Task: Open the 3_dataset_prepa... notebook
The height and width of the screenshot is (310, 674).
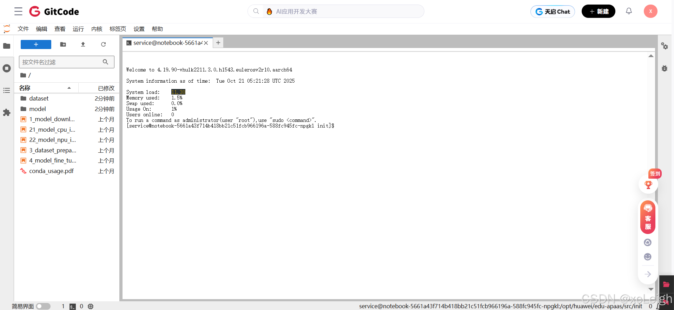Action: coord(67,150)
